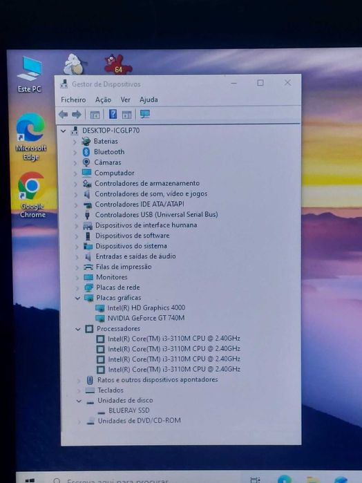362x483 pixels.
Task: Select Unidades de DVD/CD-ROM drive icon
Action: (90, 421)
